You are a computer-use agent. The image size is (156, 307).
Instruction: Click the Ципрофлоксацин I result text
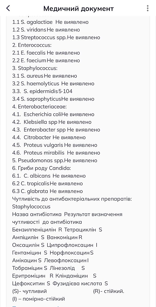click(x=72, y=245)
